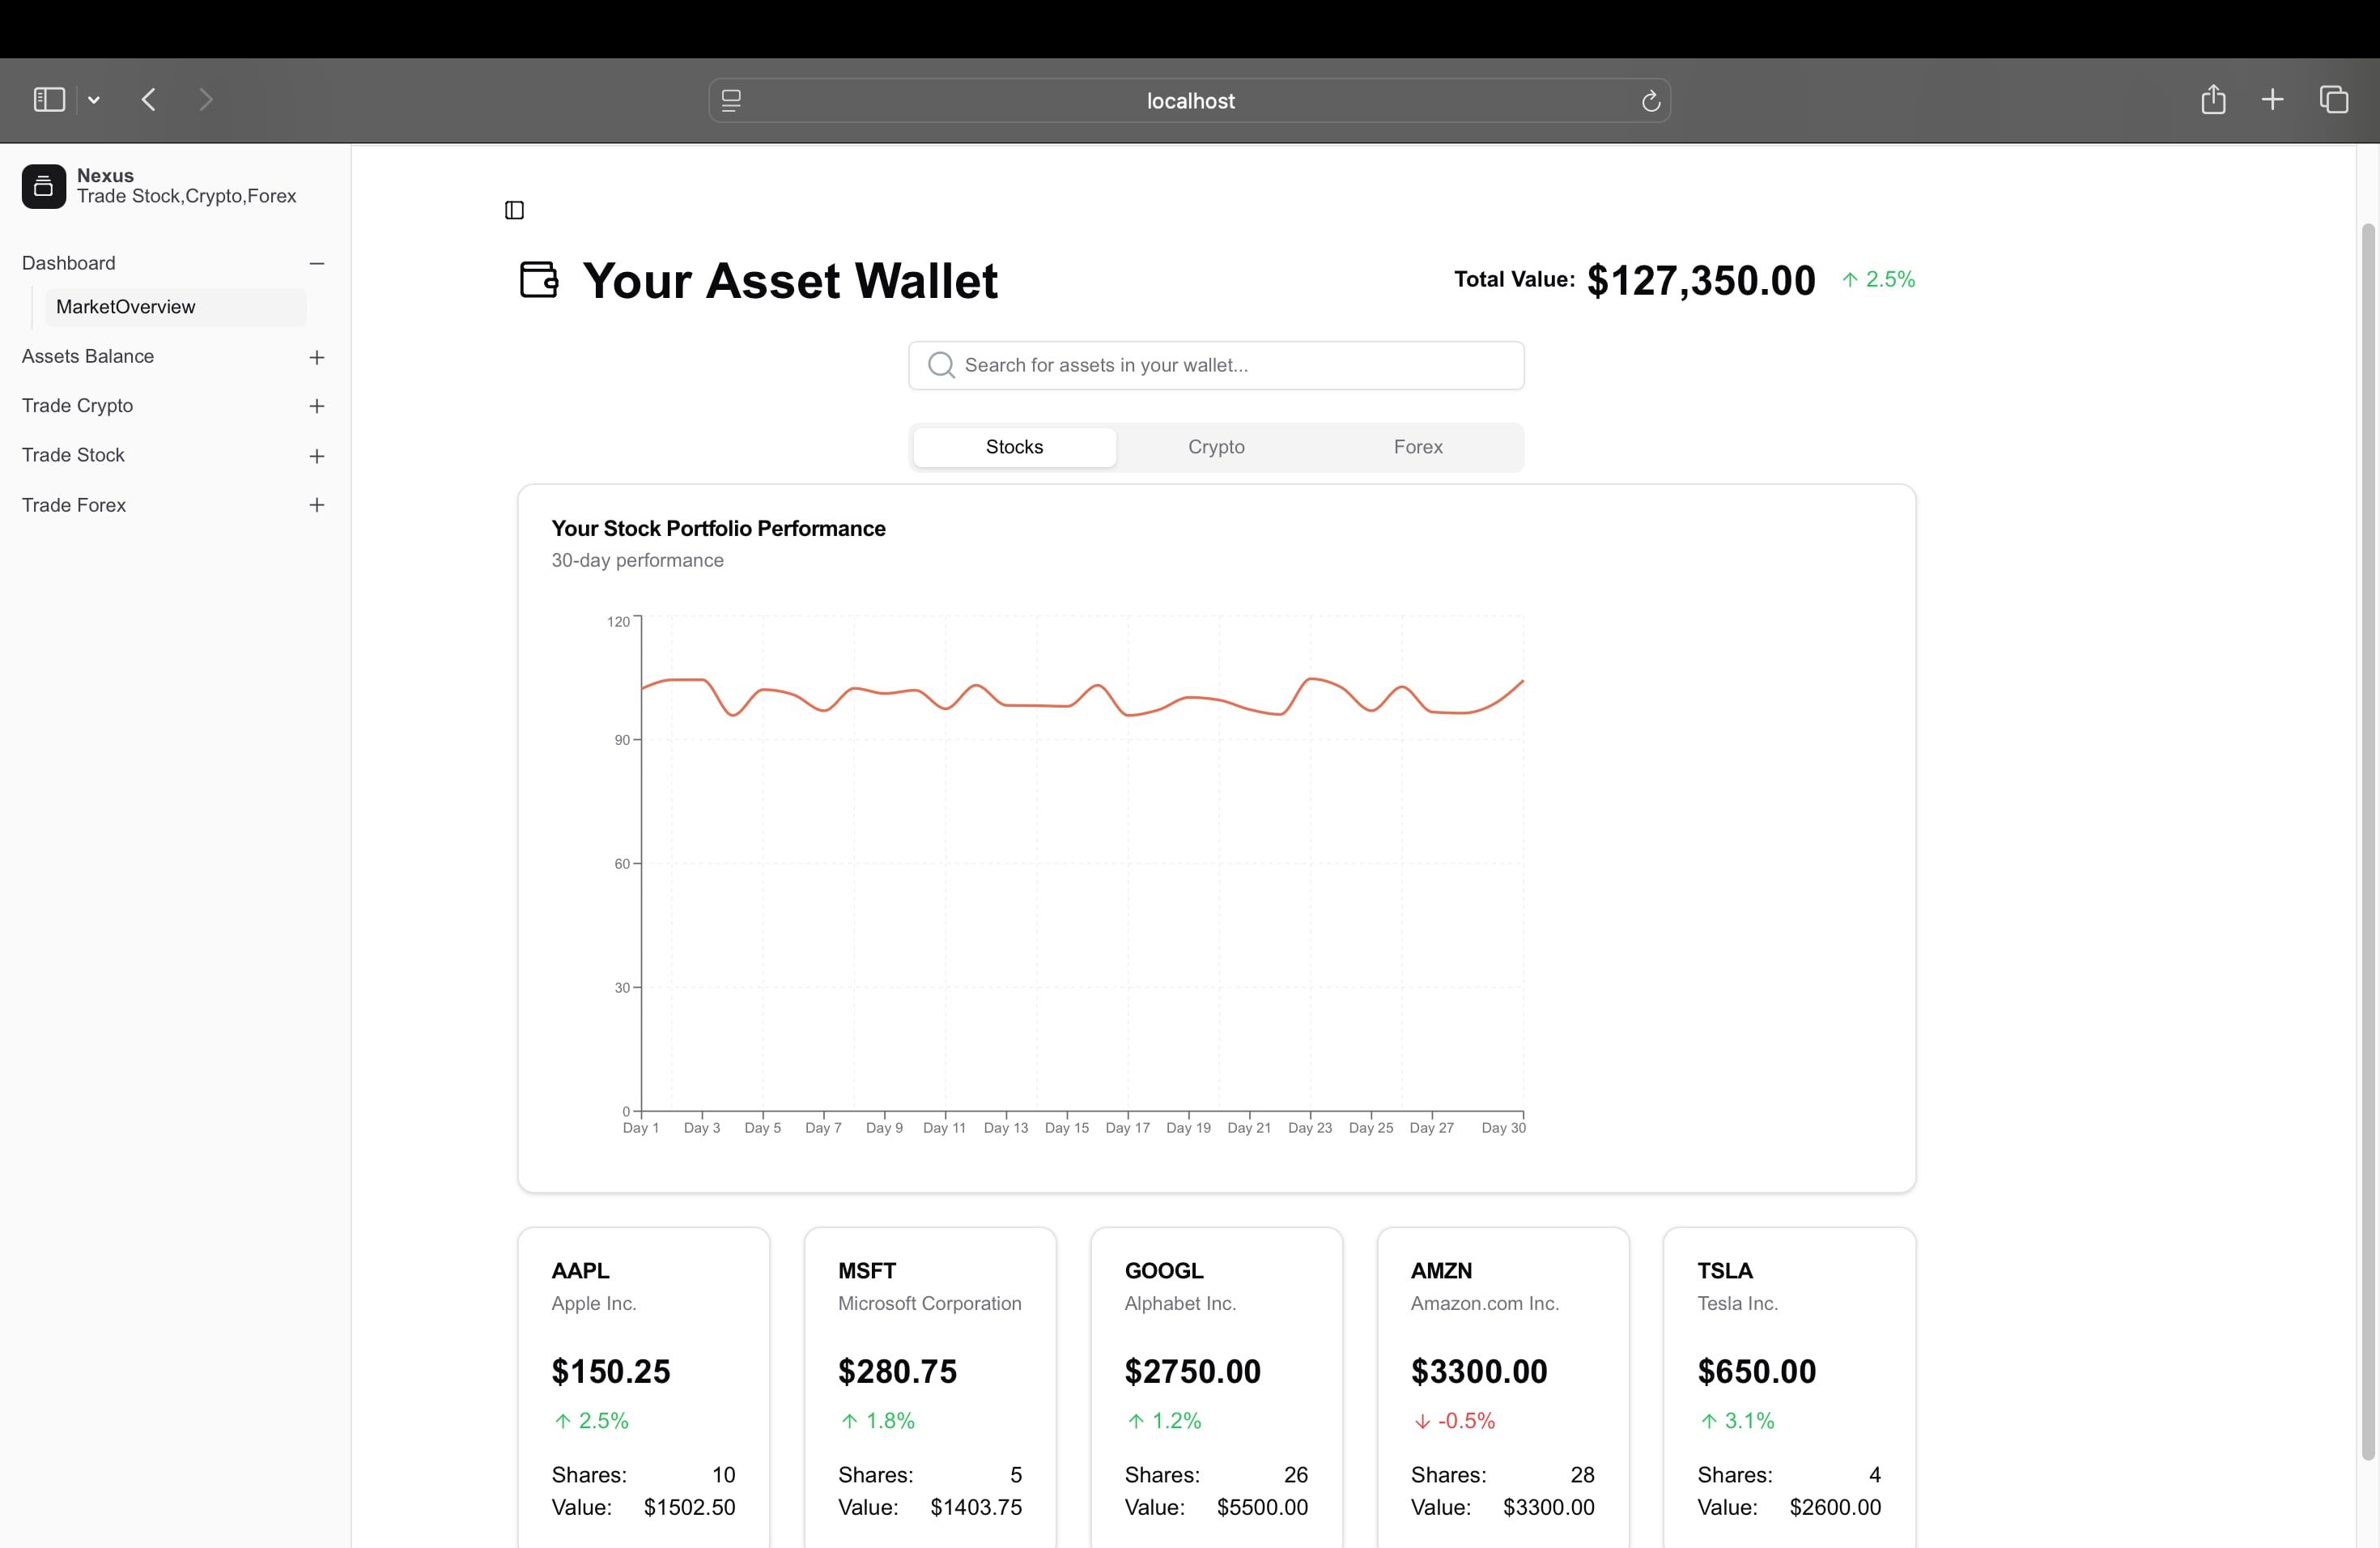Image resolution: width=2380 pixels, height=1548 pixels.
Task: Click the localhost address bar
Action: point(1189,101)
